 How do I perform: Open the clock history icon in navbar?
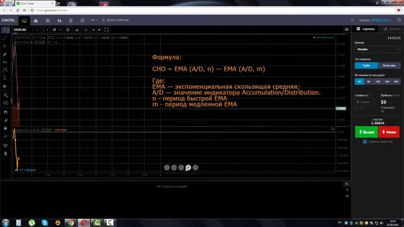coord(82,21)
